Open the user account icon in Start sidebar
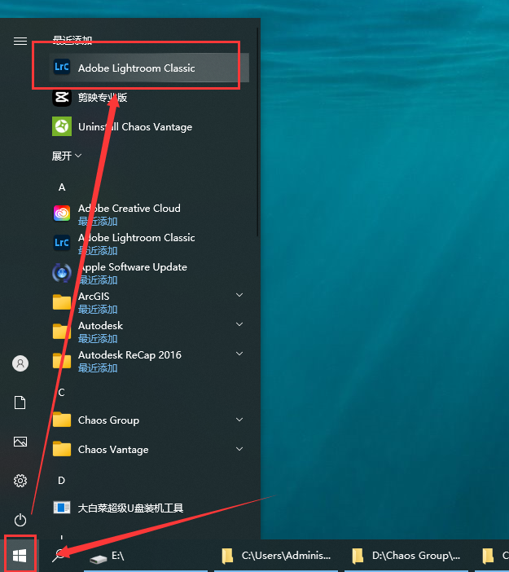 pyautogui.click(x=20, y=363)
